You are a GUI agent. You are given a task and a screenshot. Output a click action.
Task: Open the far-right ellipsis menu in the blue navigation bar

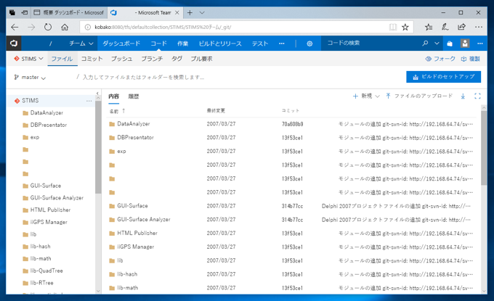(479, 44)
